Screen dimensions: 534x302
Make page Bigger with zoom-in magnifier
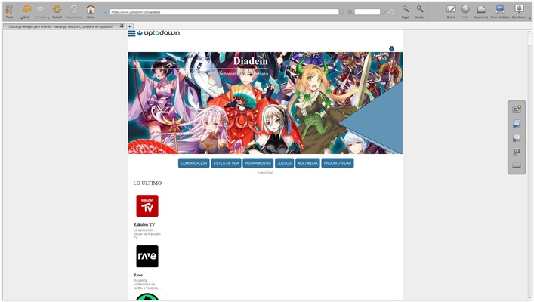406,9
